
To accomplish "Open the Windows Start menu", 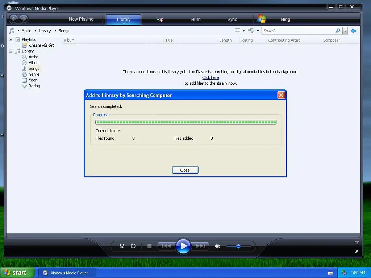I will 17,273.
